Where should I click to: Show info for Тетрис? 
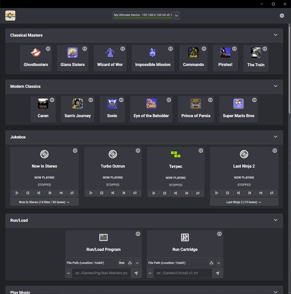pyautogui.click(x=201, y=151)
